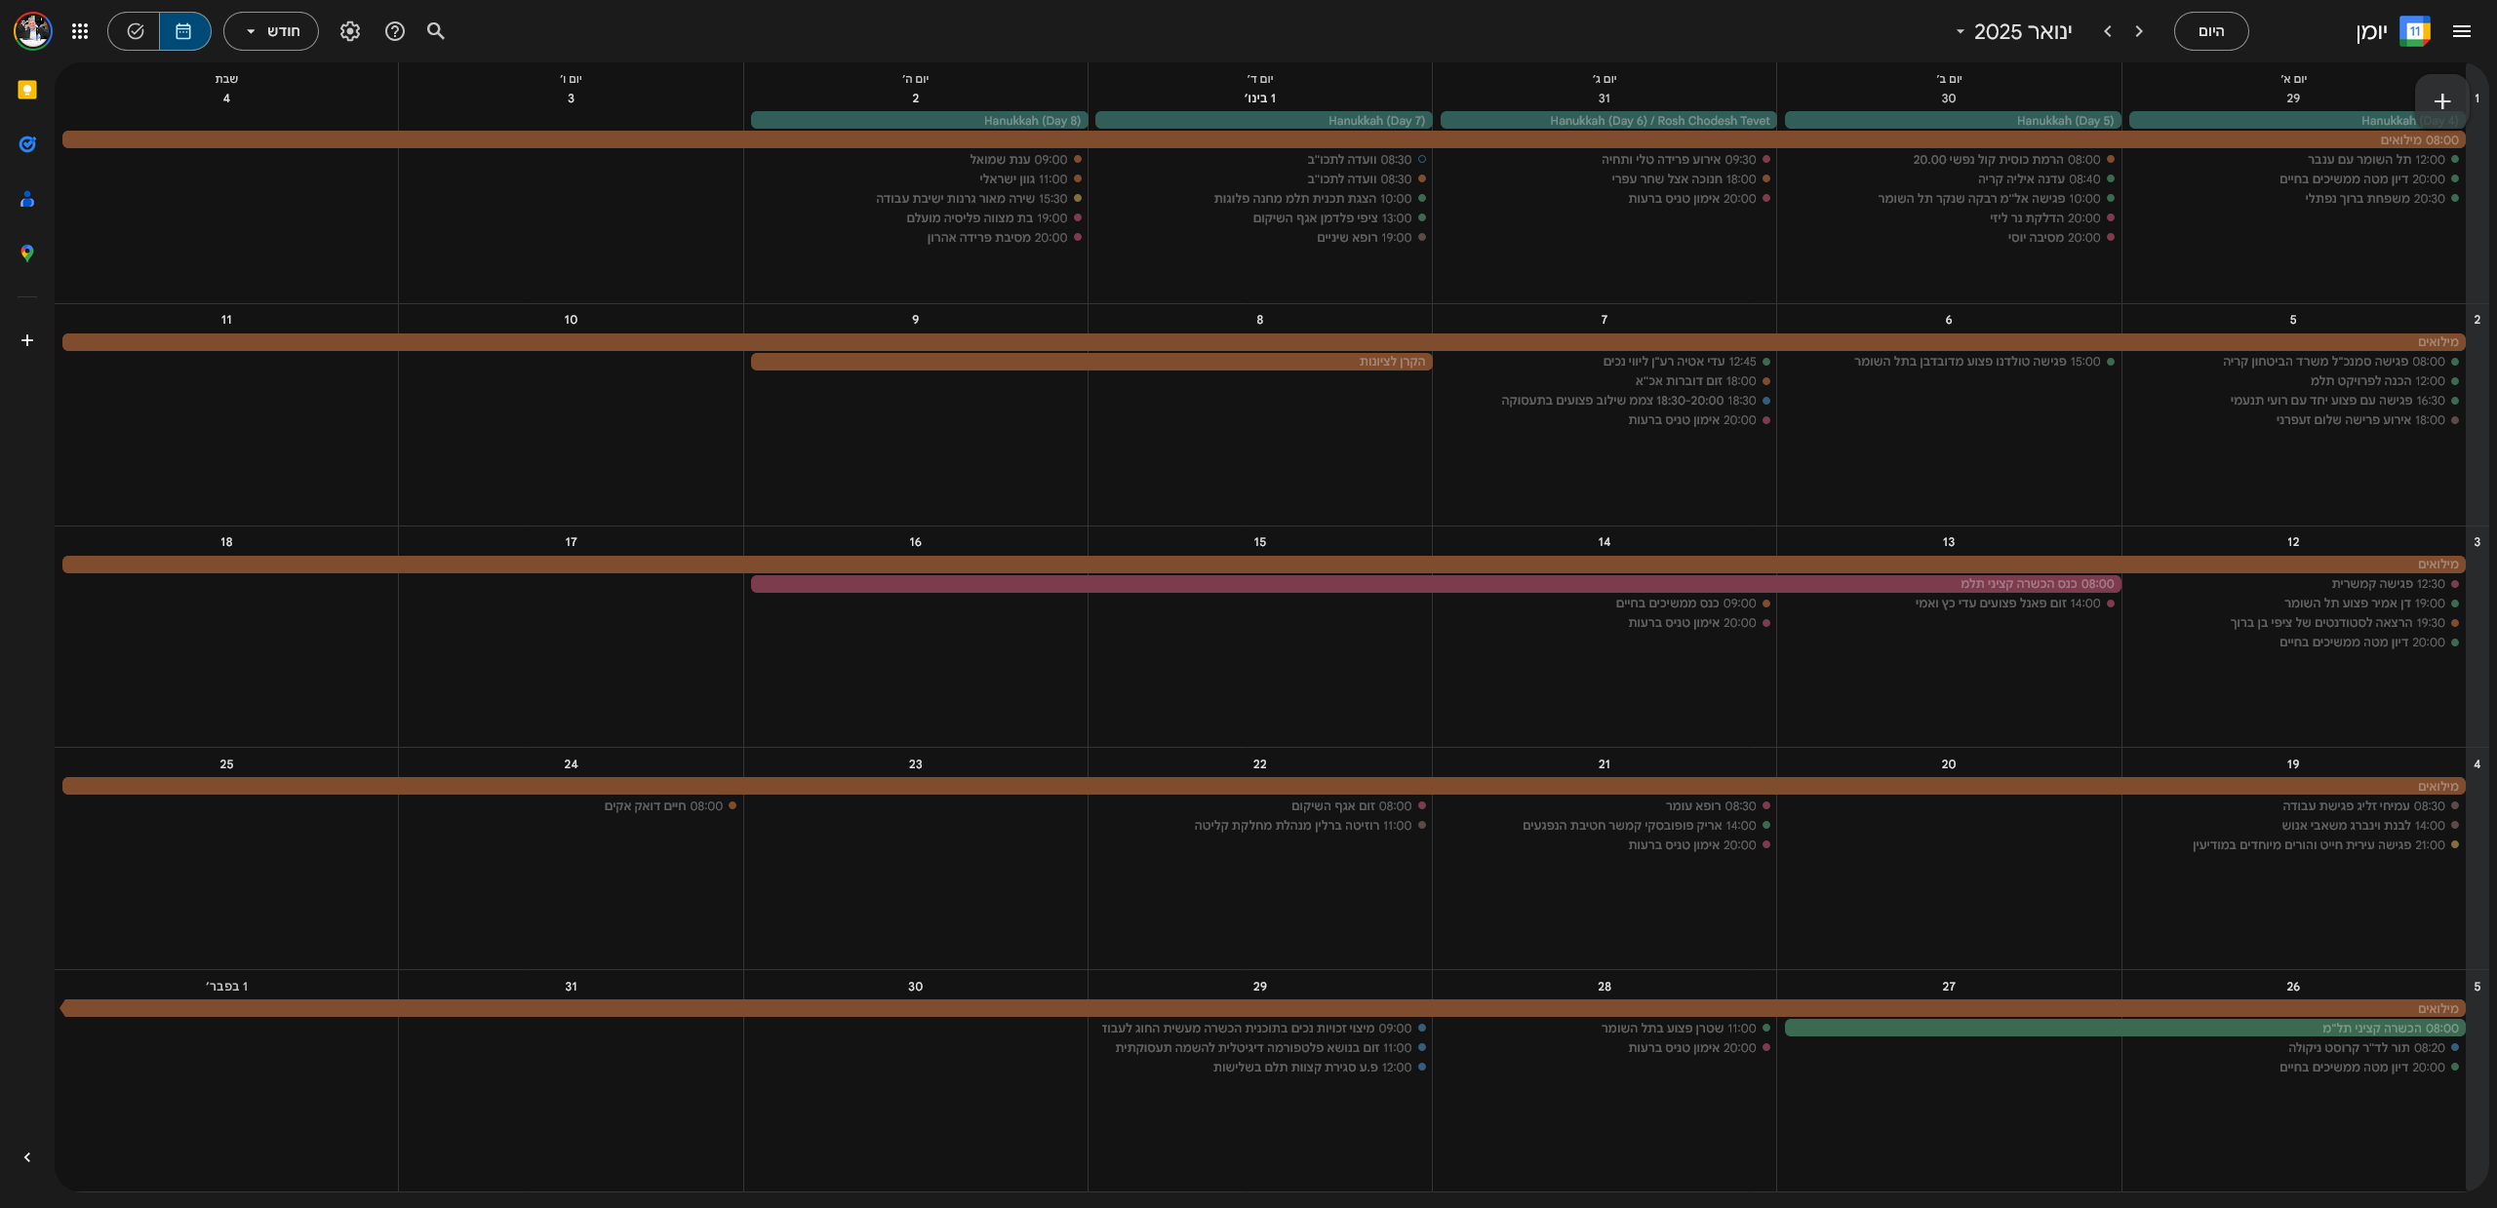The image size is (2497, 1208).
Task: Switch to Calendar view toggle
Action: [x=184, y=31]
